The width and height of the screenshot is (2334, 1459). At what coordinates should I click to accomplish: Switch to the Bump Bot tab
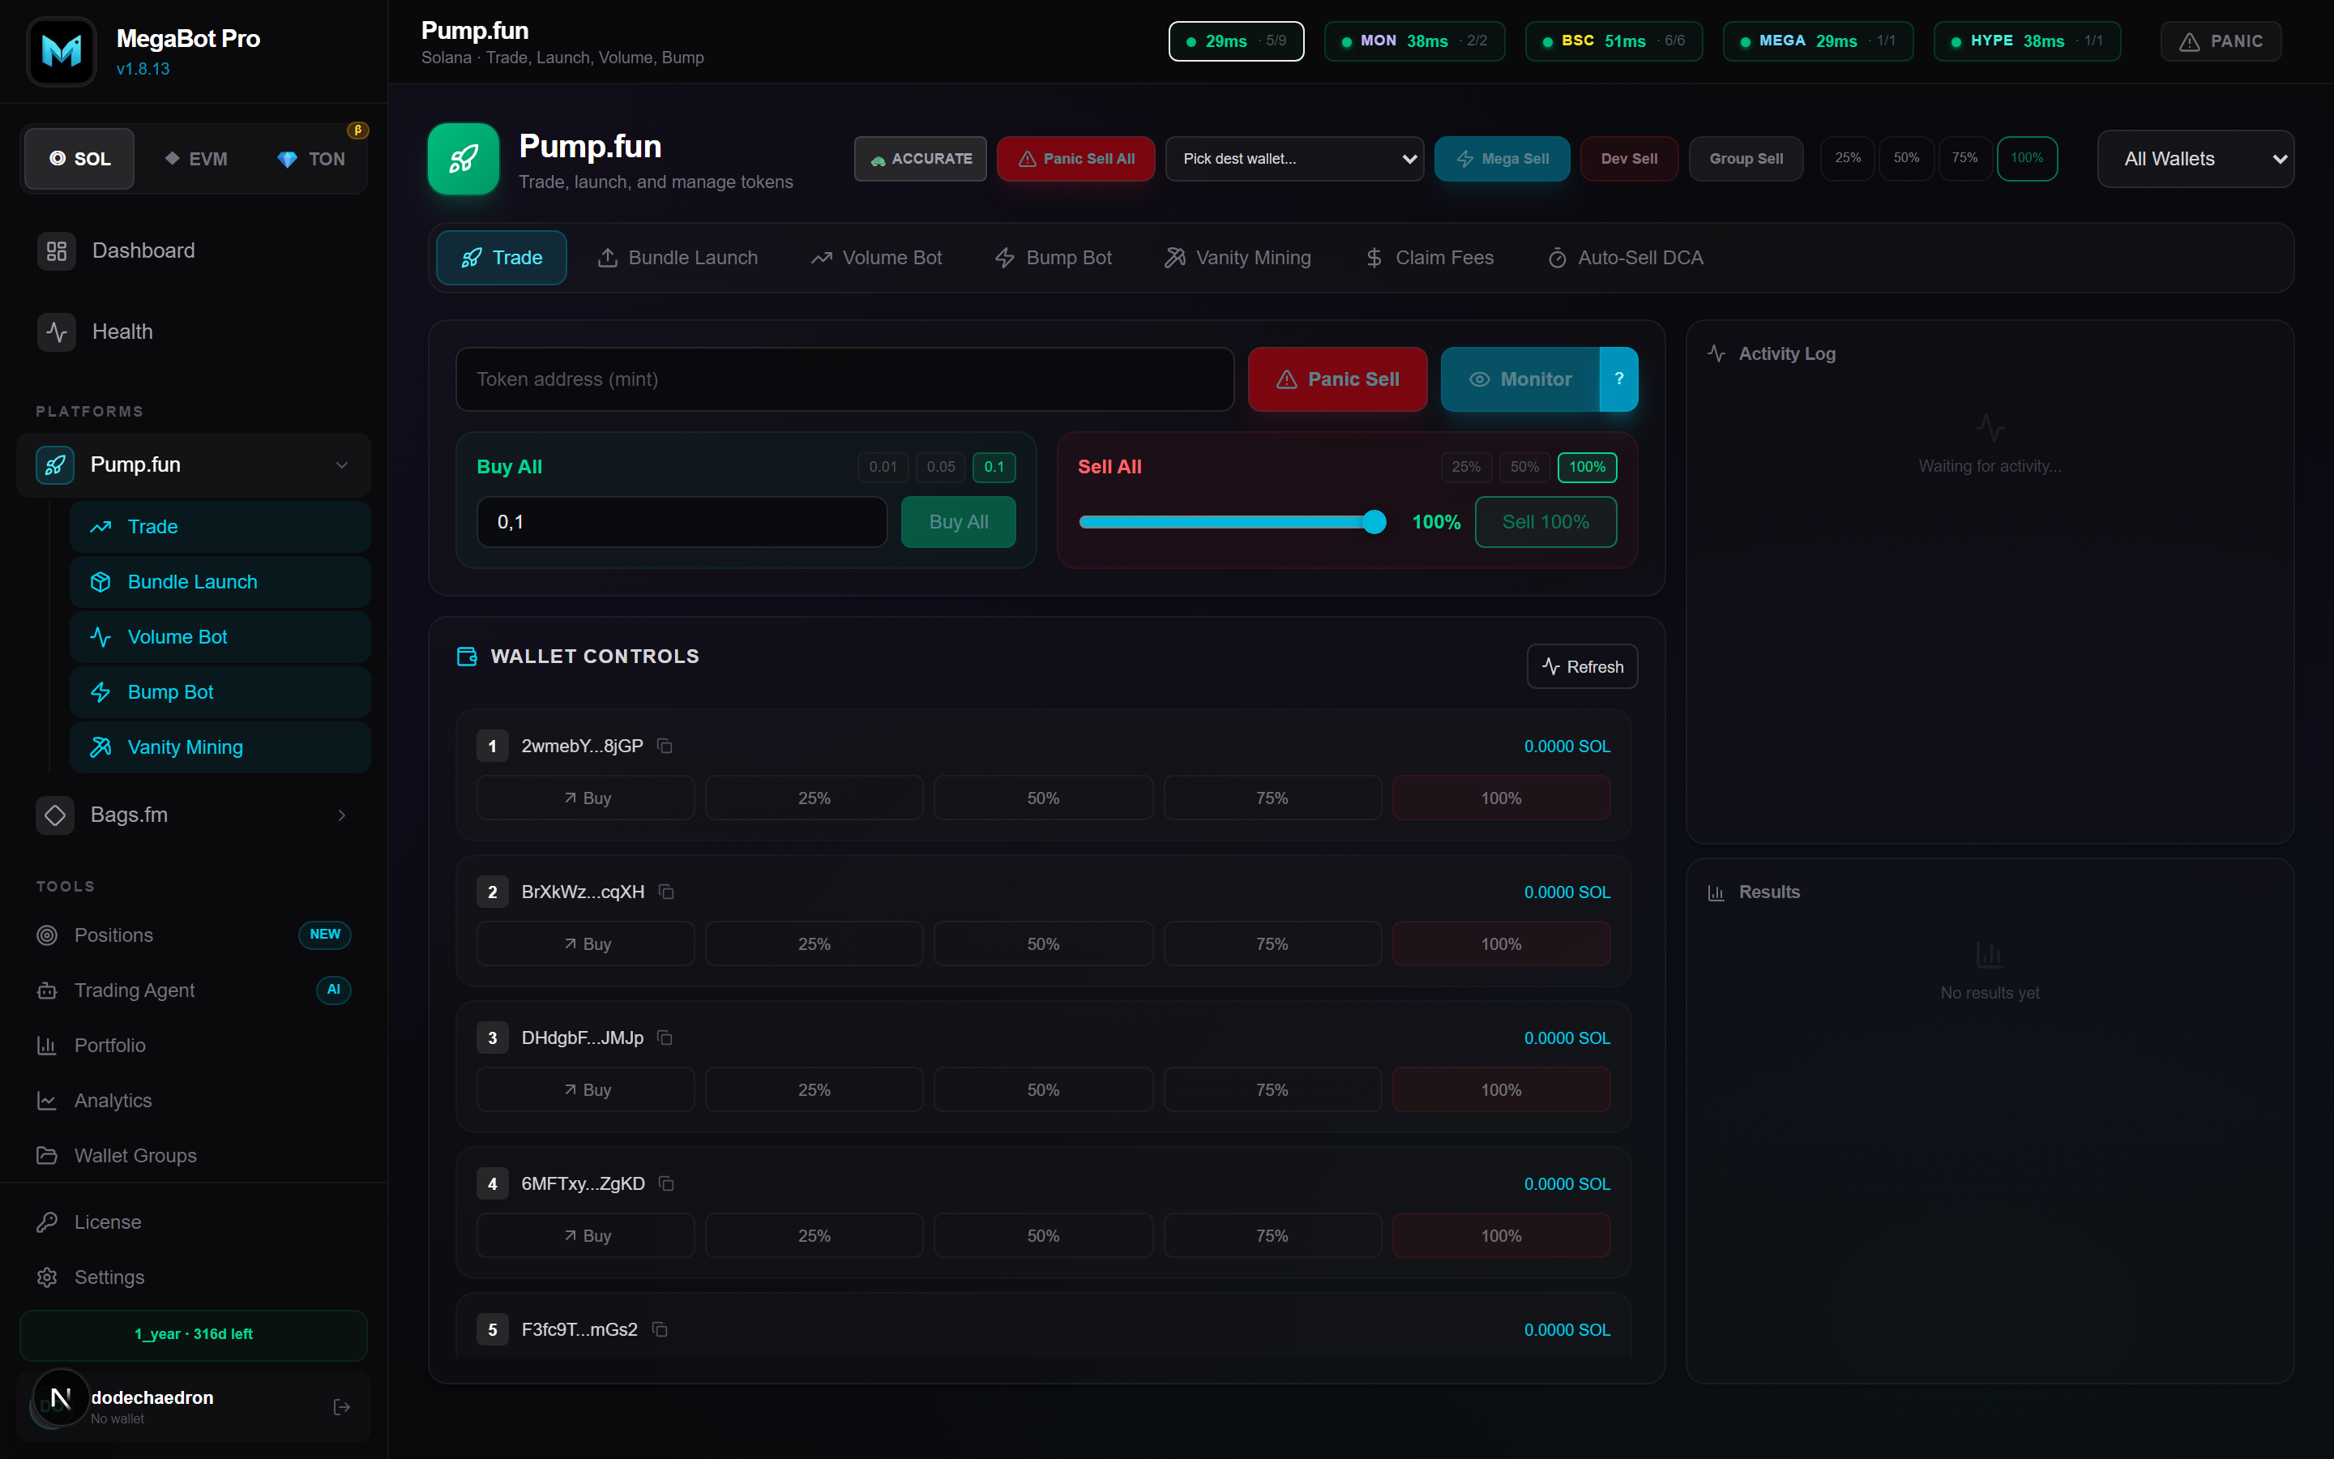click(x=1054, y=258)
